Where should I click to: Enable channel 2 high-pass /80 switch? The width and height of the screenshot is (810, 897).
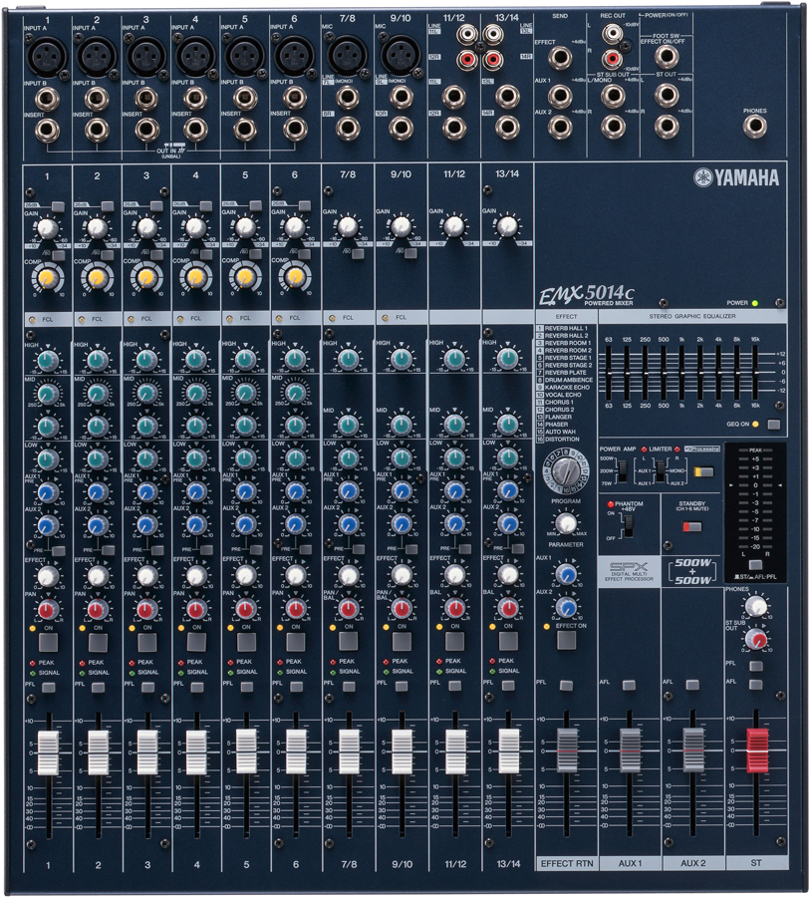[x=109, y=254]
